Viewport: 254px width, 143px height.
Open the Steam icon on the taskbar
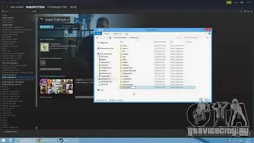(61, 140)
